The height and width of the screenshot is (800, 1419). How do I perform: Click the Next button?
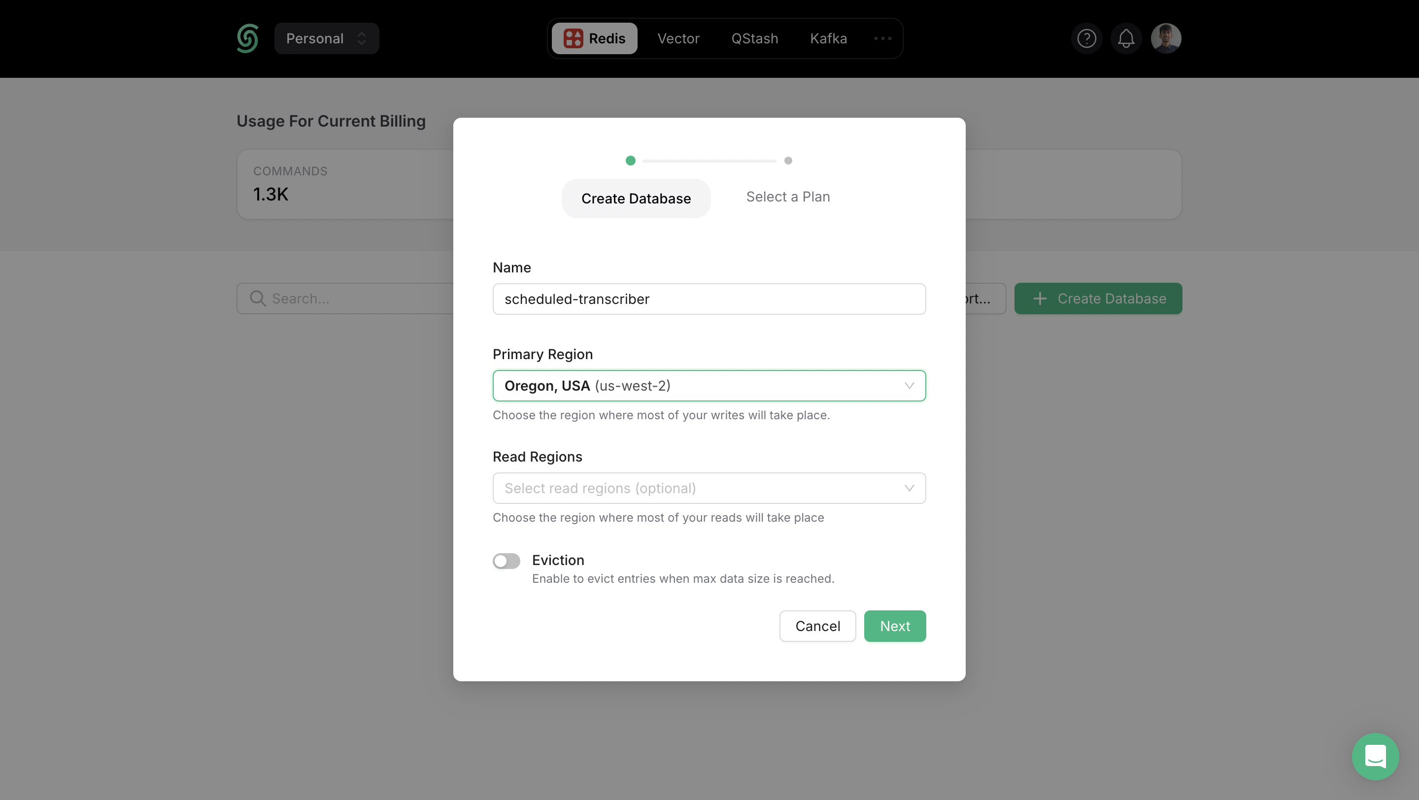coord(895,626)
